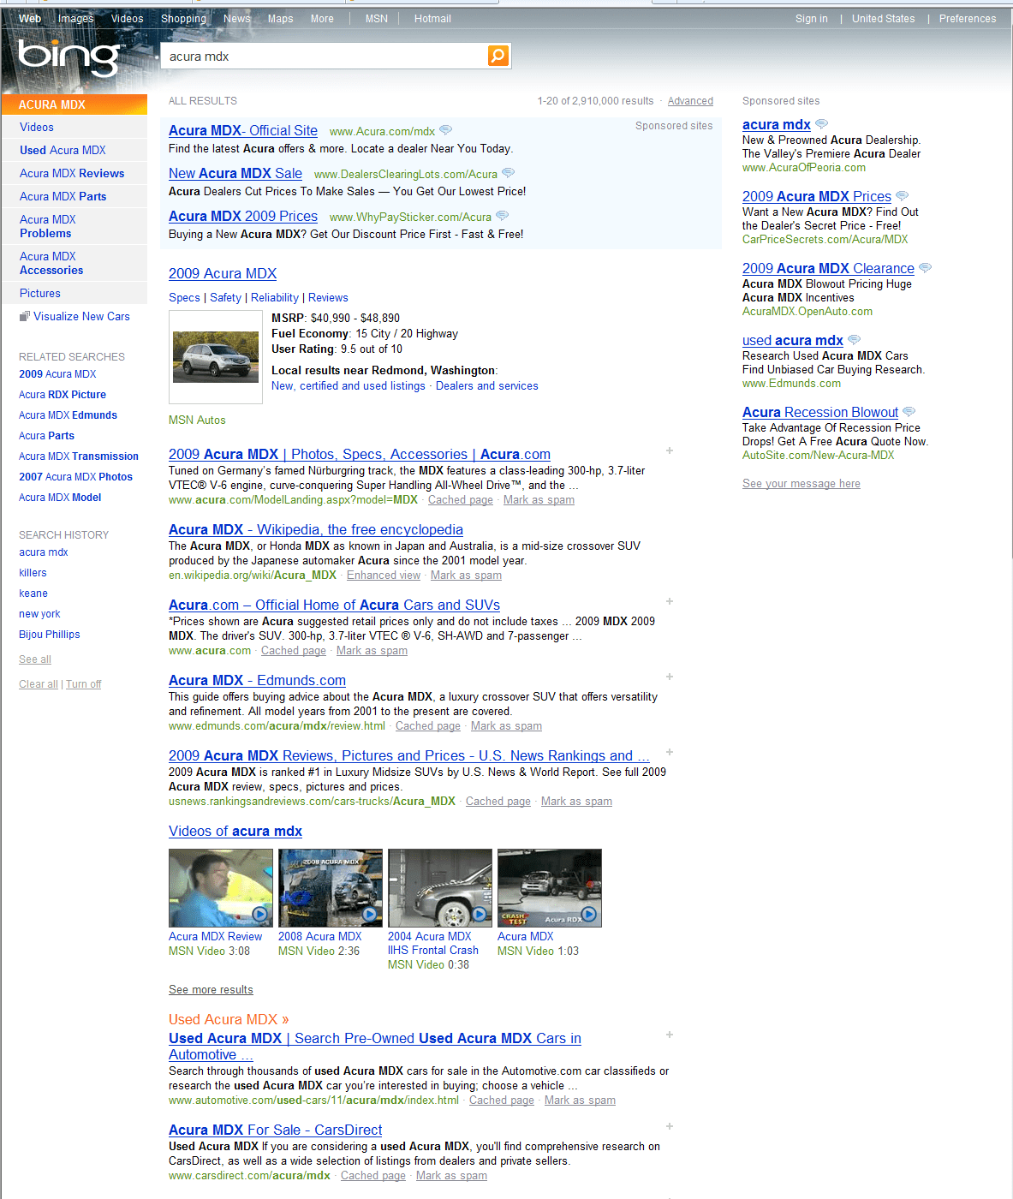The width and height of the screenshot is (1013, 1199).
Task: Click the Visualize New Cars icon
Action: (x=24, y=315)
